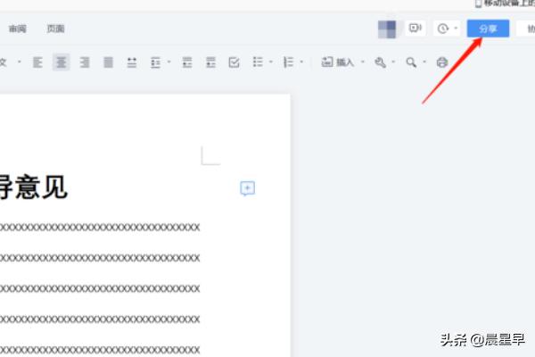Apply justified text alignment
Screen dimensions: 535x357
click(108, 62)
